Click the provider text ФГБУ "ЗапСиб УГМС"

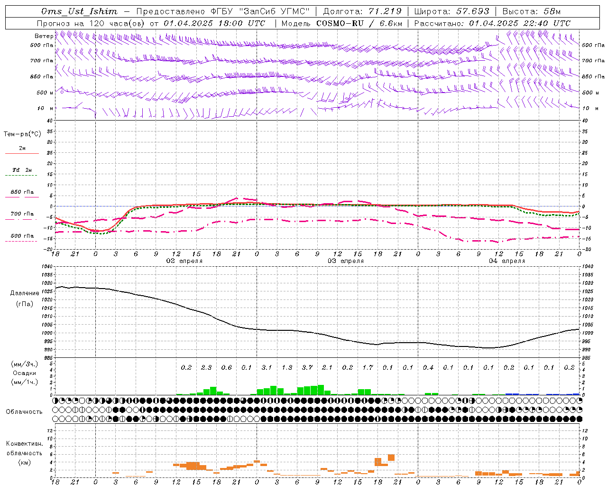coord(260,11)
